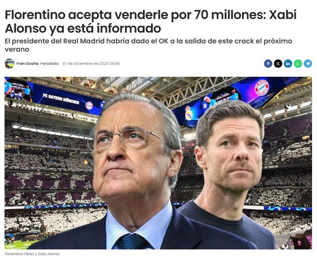Click the photo caption Florentino Pérez y Xabi Alonso
317x256 pixels.
click(32, 254)
